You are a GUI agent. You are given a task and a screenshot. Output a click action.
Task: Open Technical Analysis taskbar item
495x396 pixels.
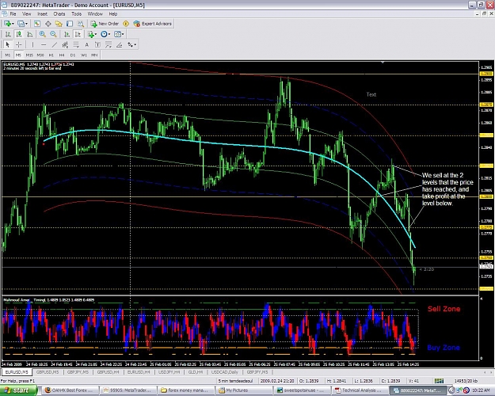point(359,390)
